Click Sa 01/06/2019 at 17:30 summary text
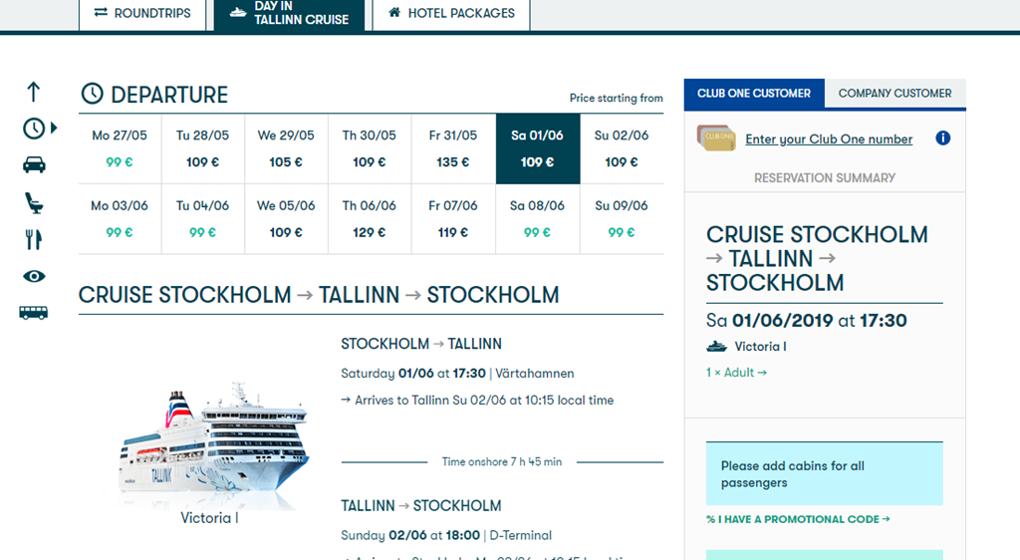The image size is (1020, 560). 806,321
